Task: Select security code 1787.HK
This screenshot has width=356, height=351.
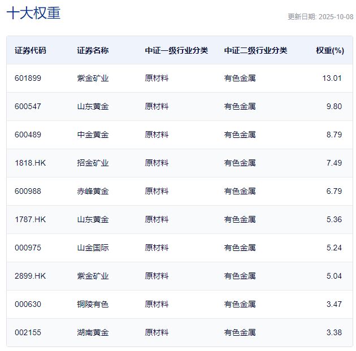Action: 30,219
